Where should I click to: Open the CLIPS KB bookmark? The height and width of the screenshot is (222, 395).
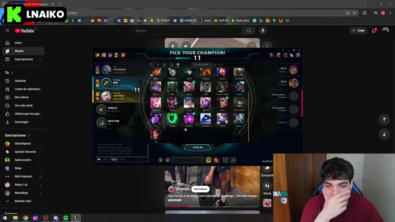(x=221, y=21)
